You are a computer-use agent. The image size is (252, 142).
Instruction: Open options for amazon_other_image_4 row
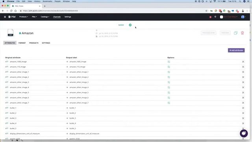click(x=169, y=88)
